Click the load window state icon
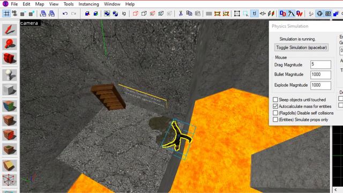This screenshot has height=193, width=343. 43,13
